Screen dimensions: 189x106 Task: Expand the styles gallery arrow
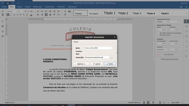point(186,13)
